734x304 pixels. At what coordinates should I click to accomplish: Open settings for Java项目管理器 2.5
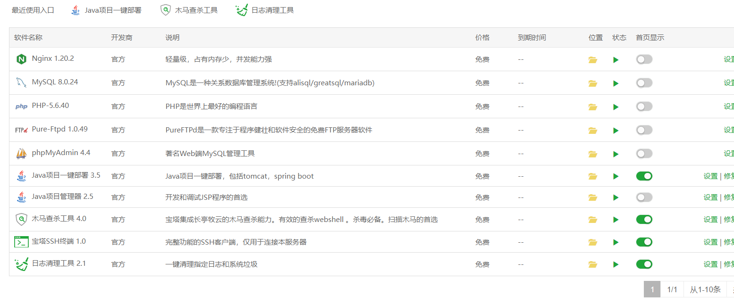click(x=710, y=197)
